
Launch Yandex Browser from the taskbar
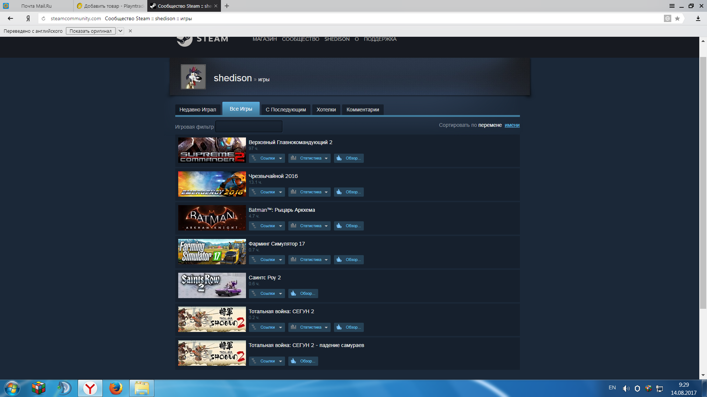tap(90, 388)
